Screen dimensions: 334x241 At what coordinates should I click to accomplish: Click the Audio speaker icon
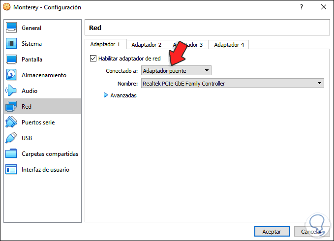click(11, 91)
